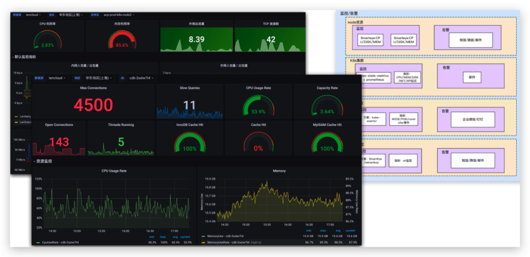Open the Max Connections panel title menu
Screen dimensions: 530x257
[x=93, y=88]
